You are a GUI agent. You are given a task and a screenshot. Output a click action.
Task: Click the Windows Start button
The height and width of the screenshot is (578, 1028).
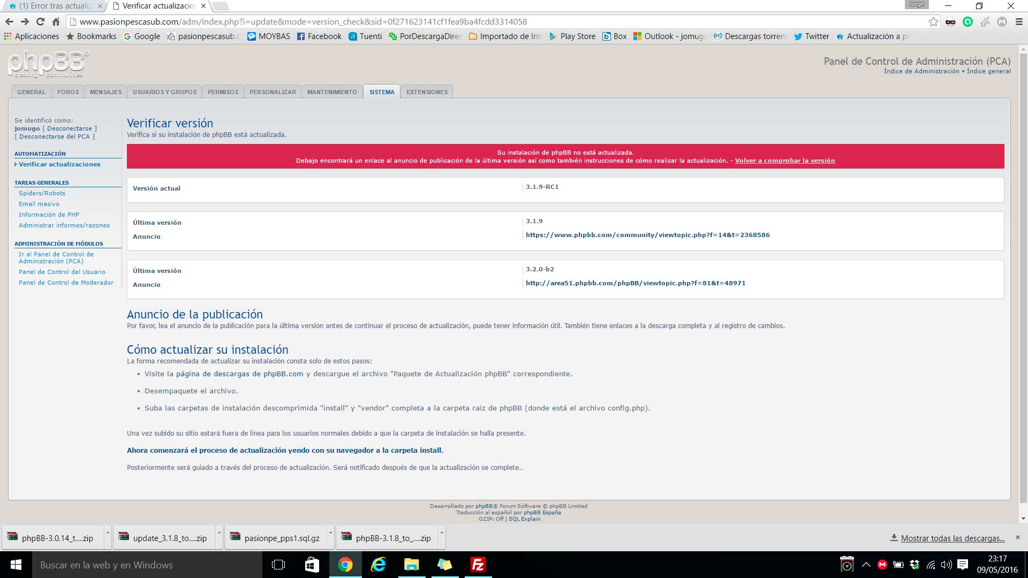click(16, 565)
